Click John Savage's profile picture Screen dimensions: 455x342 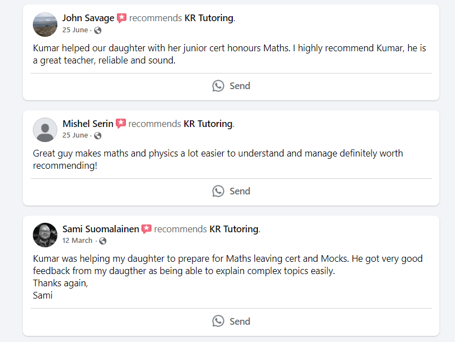pos(45,24)
